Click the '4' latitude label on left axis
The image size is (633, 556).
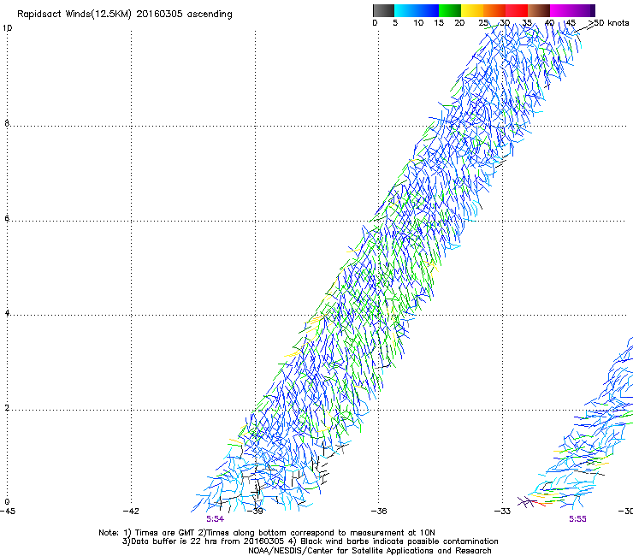click(7, 313)
